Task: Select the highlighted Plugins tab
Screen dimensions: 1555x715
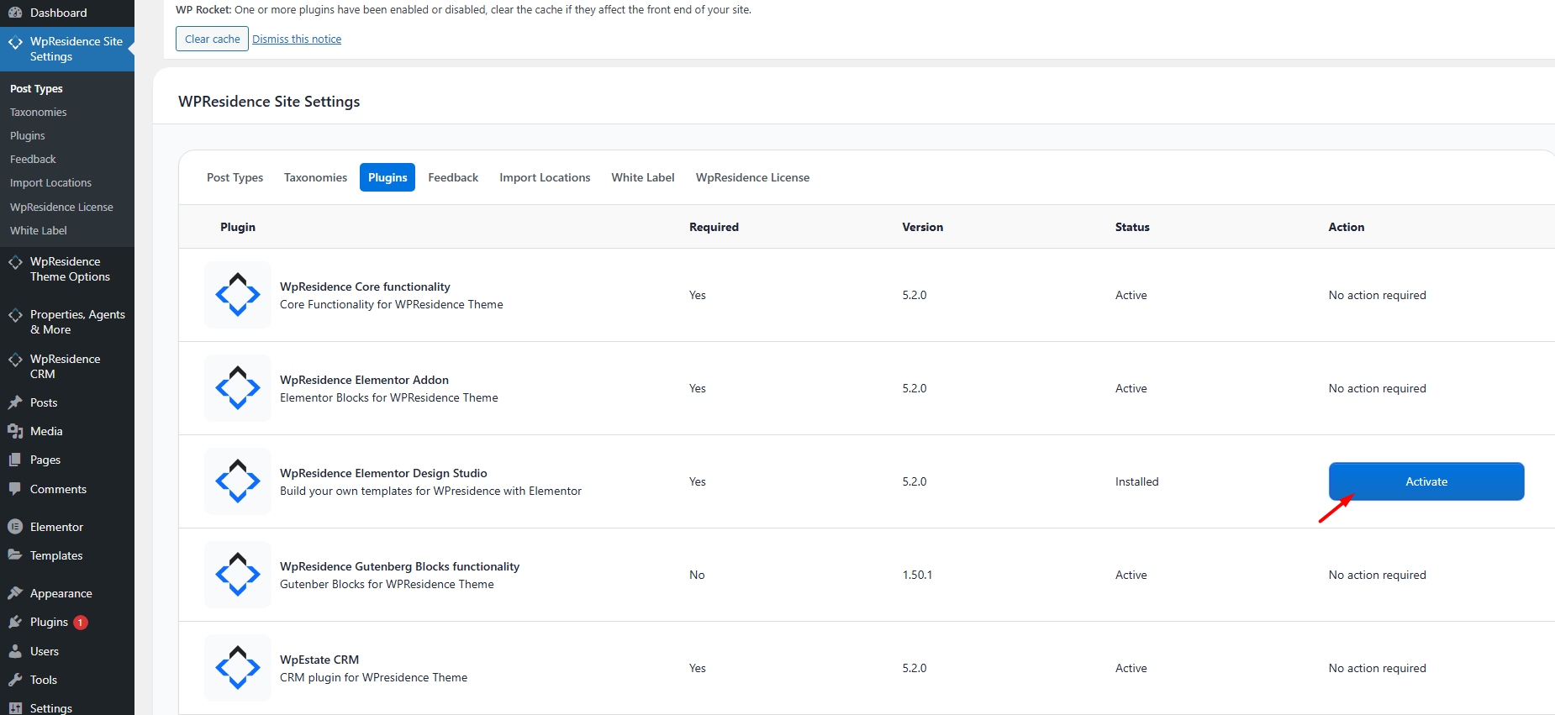Action: [387, 177]
